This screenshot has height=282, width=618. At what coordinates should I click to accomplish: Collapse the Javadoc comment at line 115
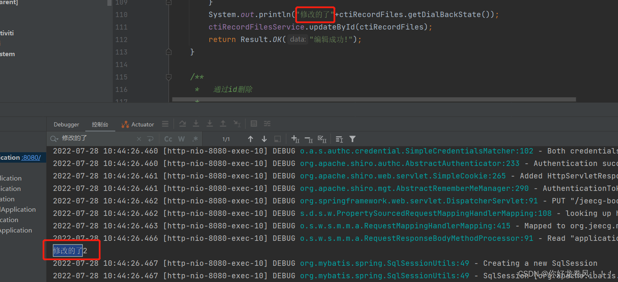pyautogui.click(x=169, y=77)
